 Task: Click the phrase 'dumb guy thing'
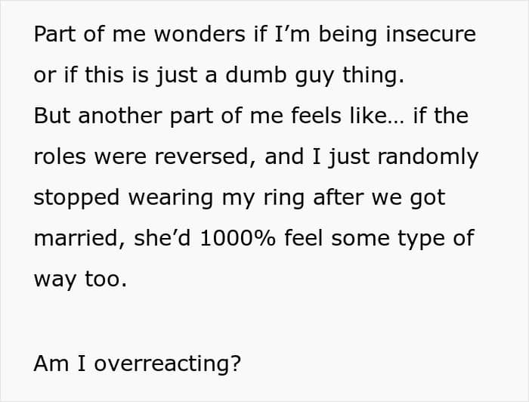(x=314, y=76)
